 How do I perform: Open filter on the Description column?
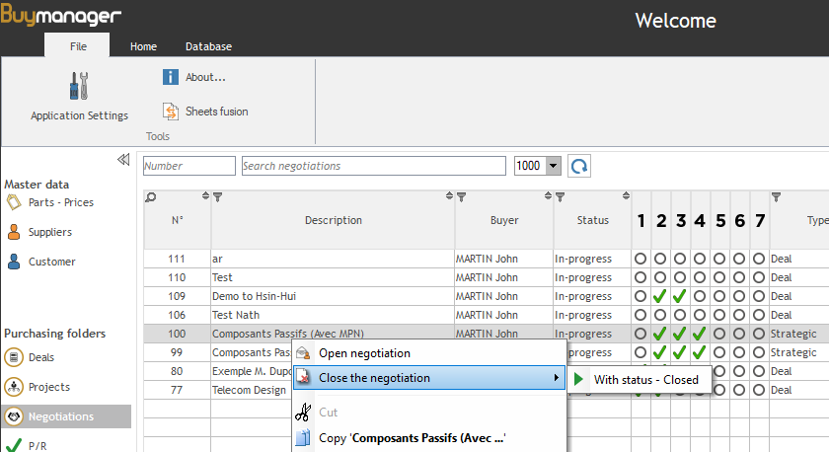click(x=218, y=197)
